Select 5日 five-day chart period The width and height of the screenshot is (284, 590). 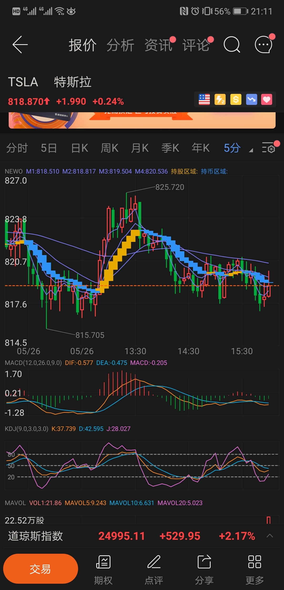pyautogui.click(x=49, y=148)
